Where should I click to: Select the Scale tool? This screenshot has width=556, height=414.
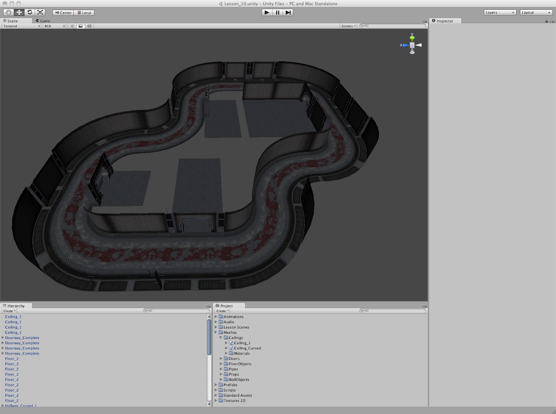(x=40, y=12)
